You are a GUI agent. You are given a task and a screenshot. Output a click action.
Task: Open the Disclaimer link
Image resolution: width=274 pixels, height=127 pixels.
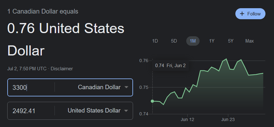click(62, 68)
